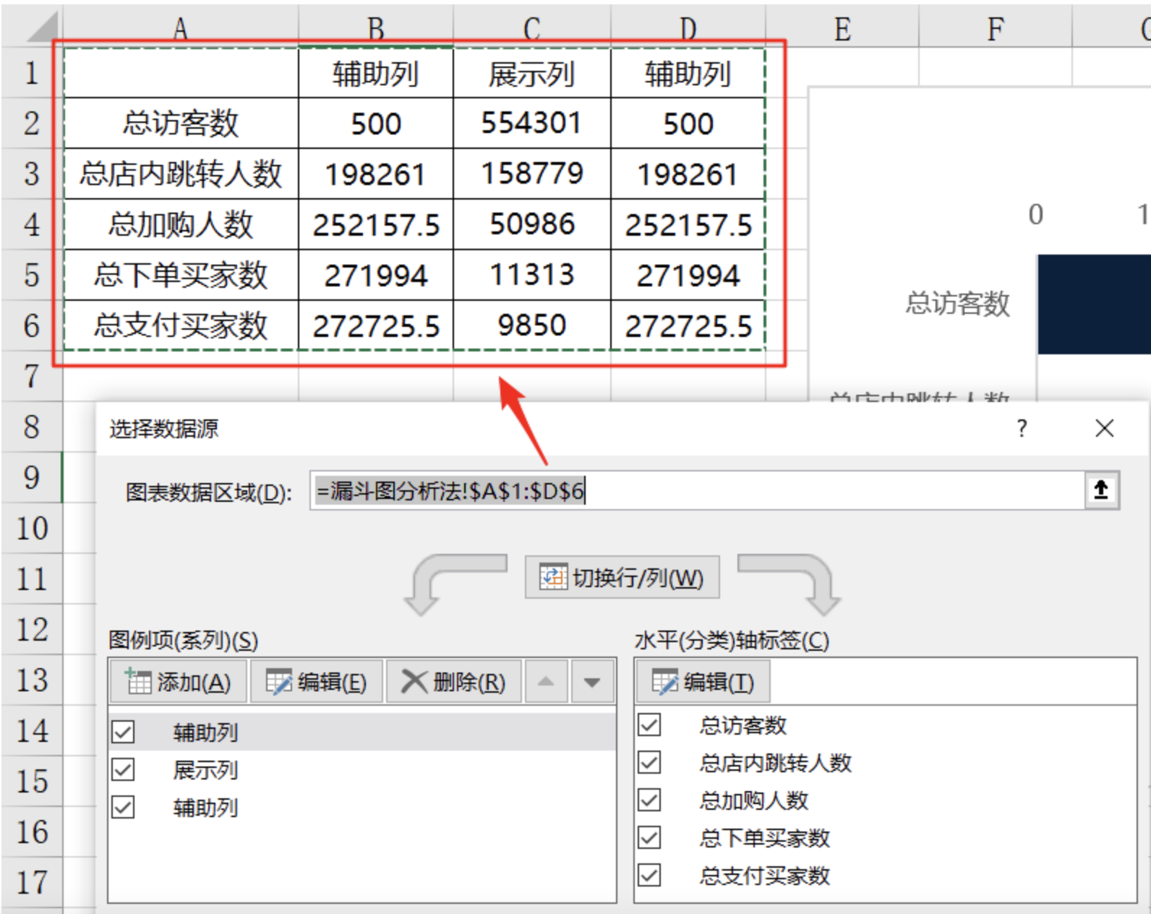Uncheck the 展示列 series checkbox

(124, 769)
